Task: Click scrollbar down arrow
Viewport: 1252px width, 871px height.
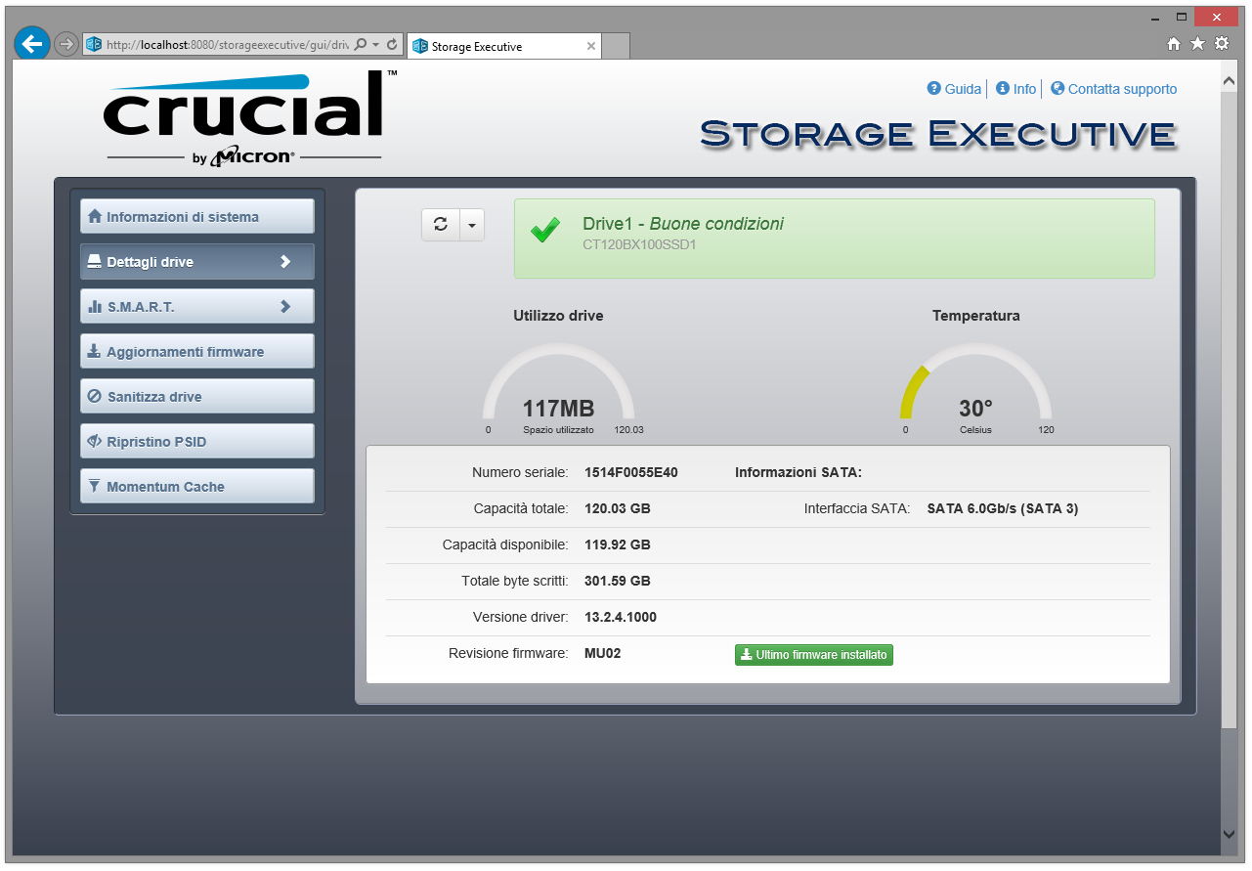Action: (1230, 834)
